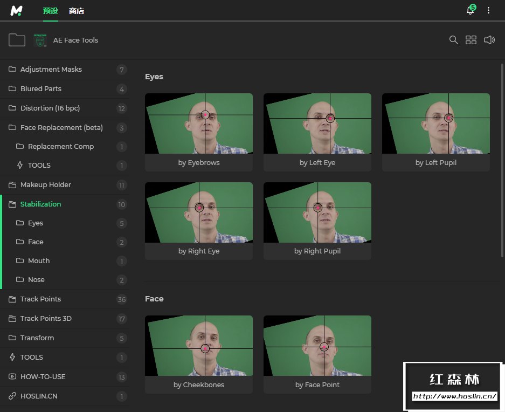Click the video icon beside HOW-TO-USE
This screenshot has height=412, width=505.
click(x=12, y=376)
